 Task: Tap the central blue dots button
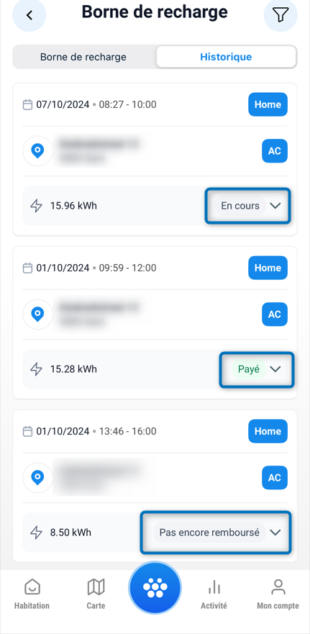click(155, 587)
